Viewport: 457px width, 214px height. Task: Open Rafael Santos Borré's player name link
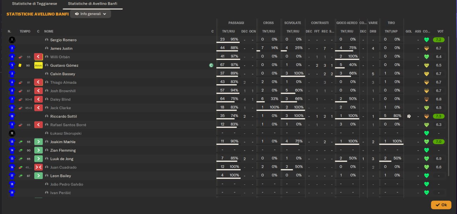pos(68,125)
